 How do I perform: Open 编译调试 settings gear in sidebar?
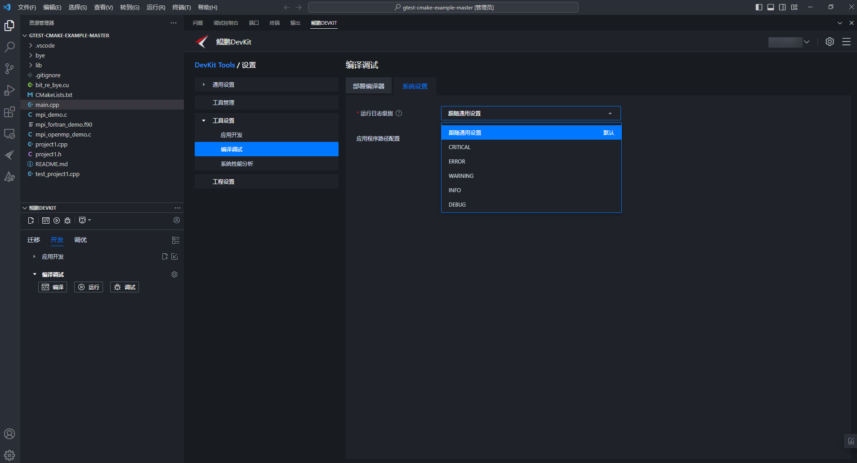pyautogui.click(x=174, y=274)
